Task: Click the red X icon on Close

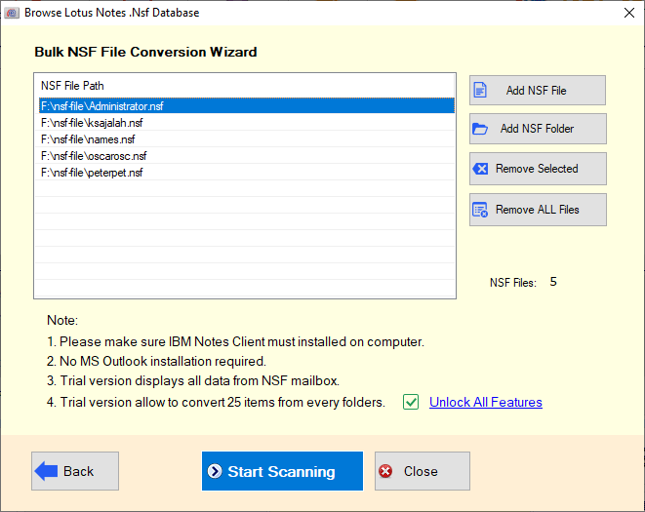Action: click(x=386, y=471)
